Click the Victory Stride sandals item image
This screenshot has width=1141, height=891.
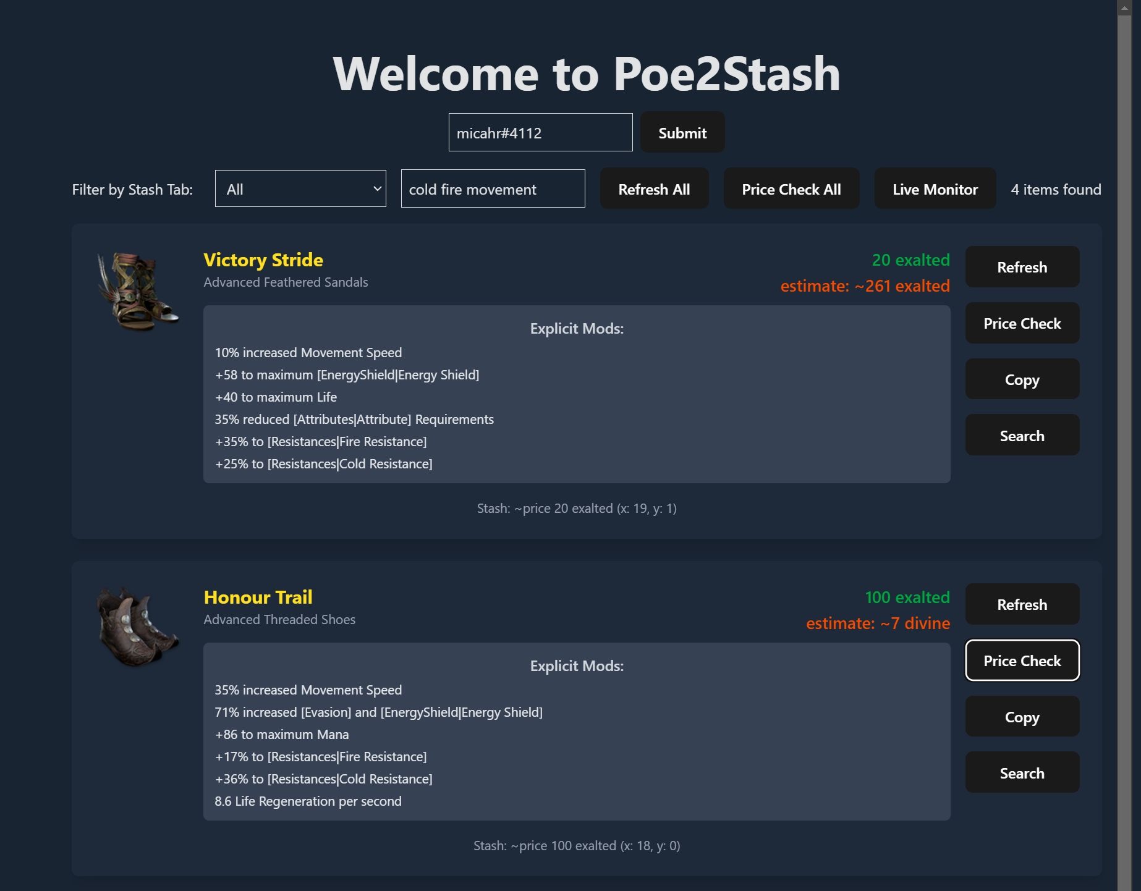pos(137,290)
